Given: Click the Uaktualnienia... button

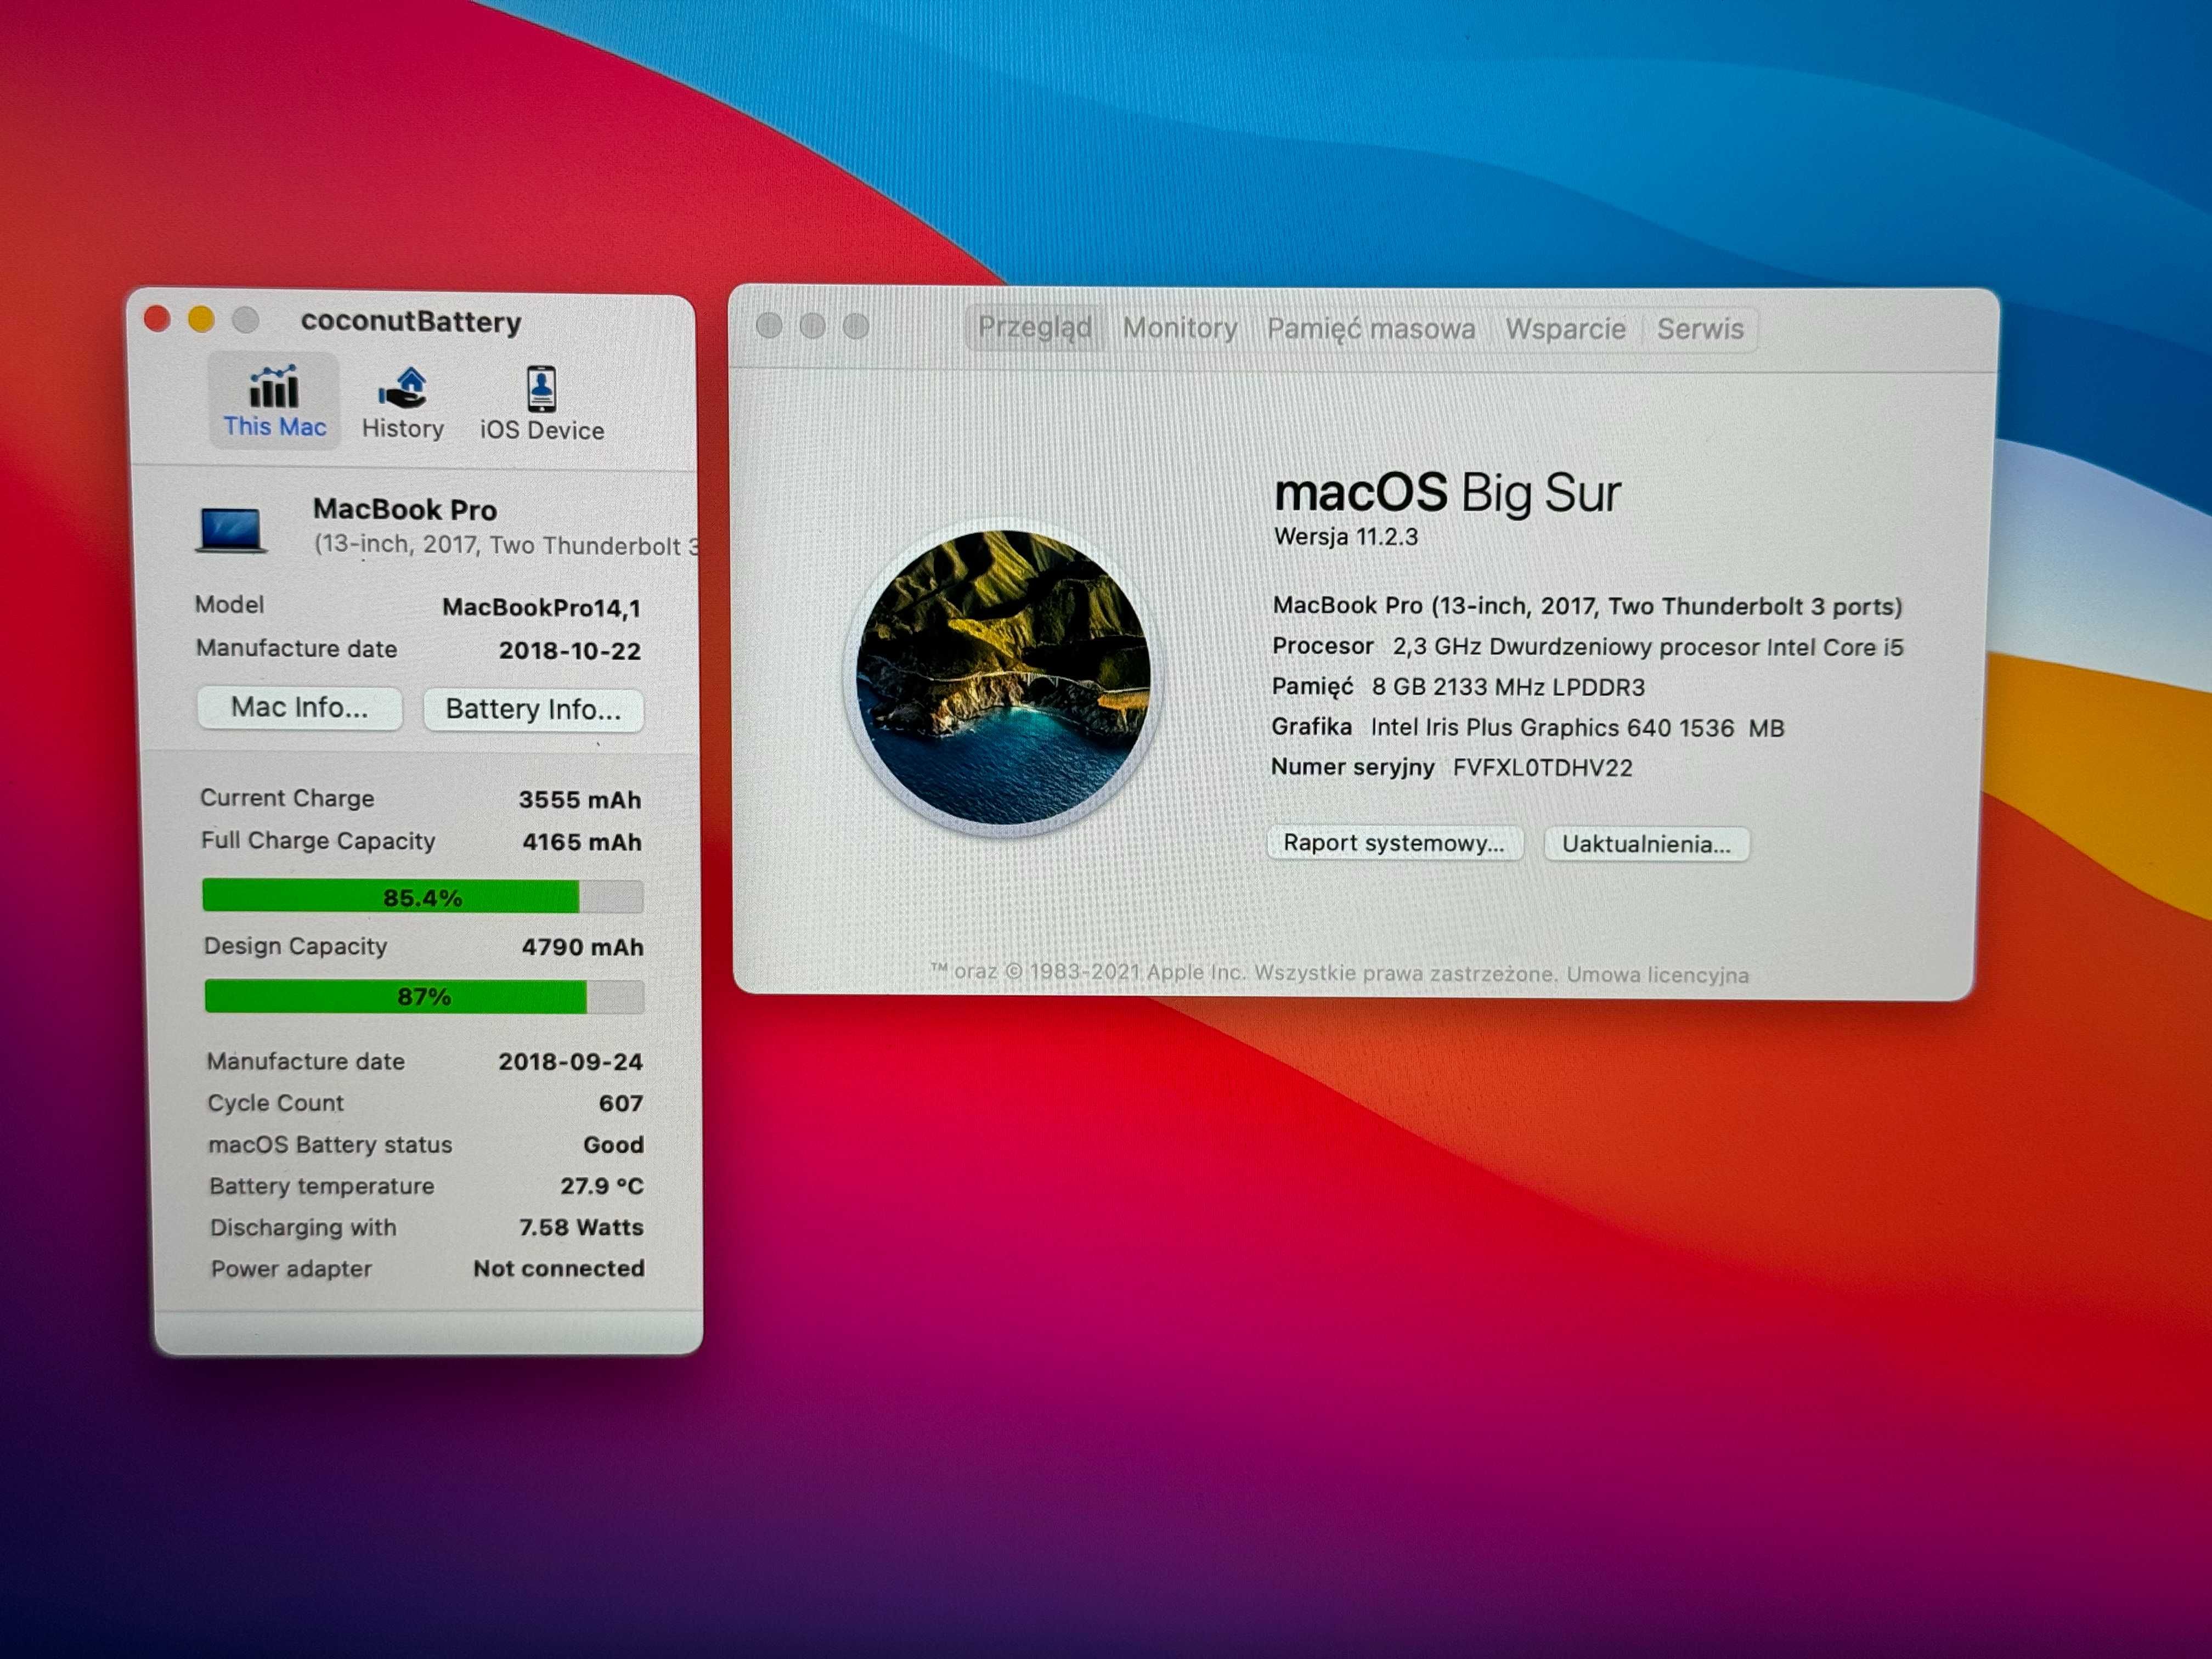Looking at the screenshot, I should pyautogui.click(x=1646, y=844).
